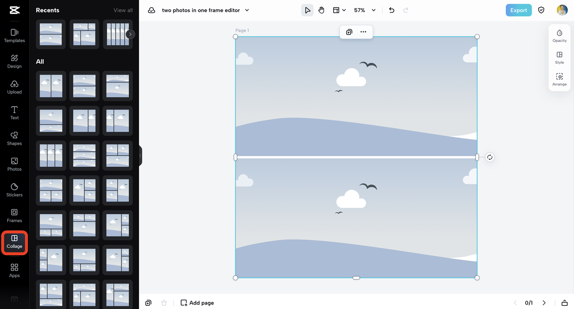
Task: Click the Redo arrow
Action: point(406,10)
